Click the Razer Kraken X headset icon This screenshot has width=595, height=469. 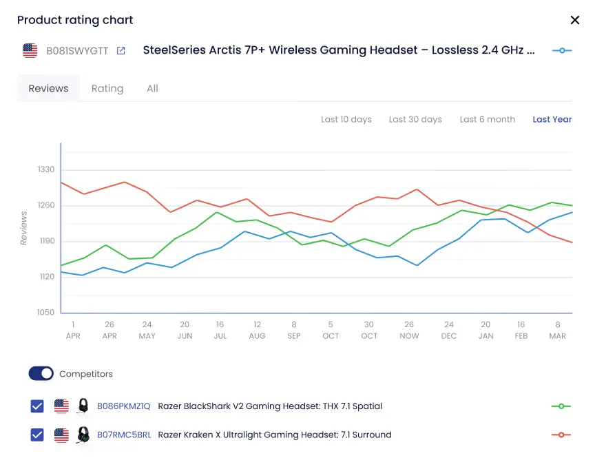pyautogui.click(x=82, y=435)
